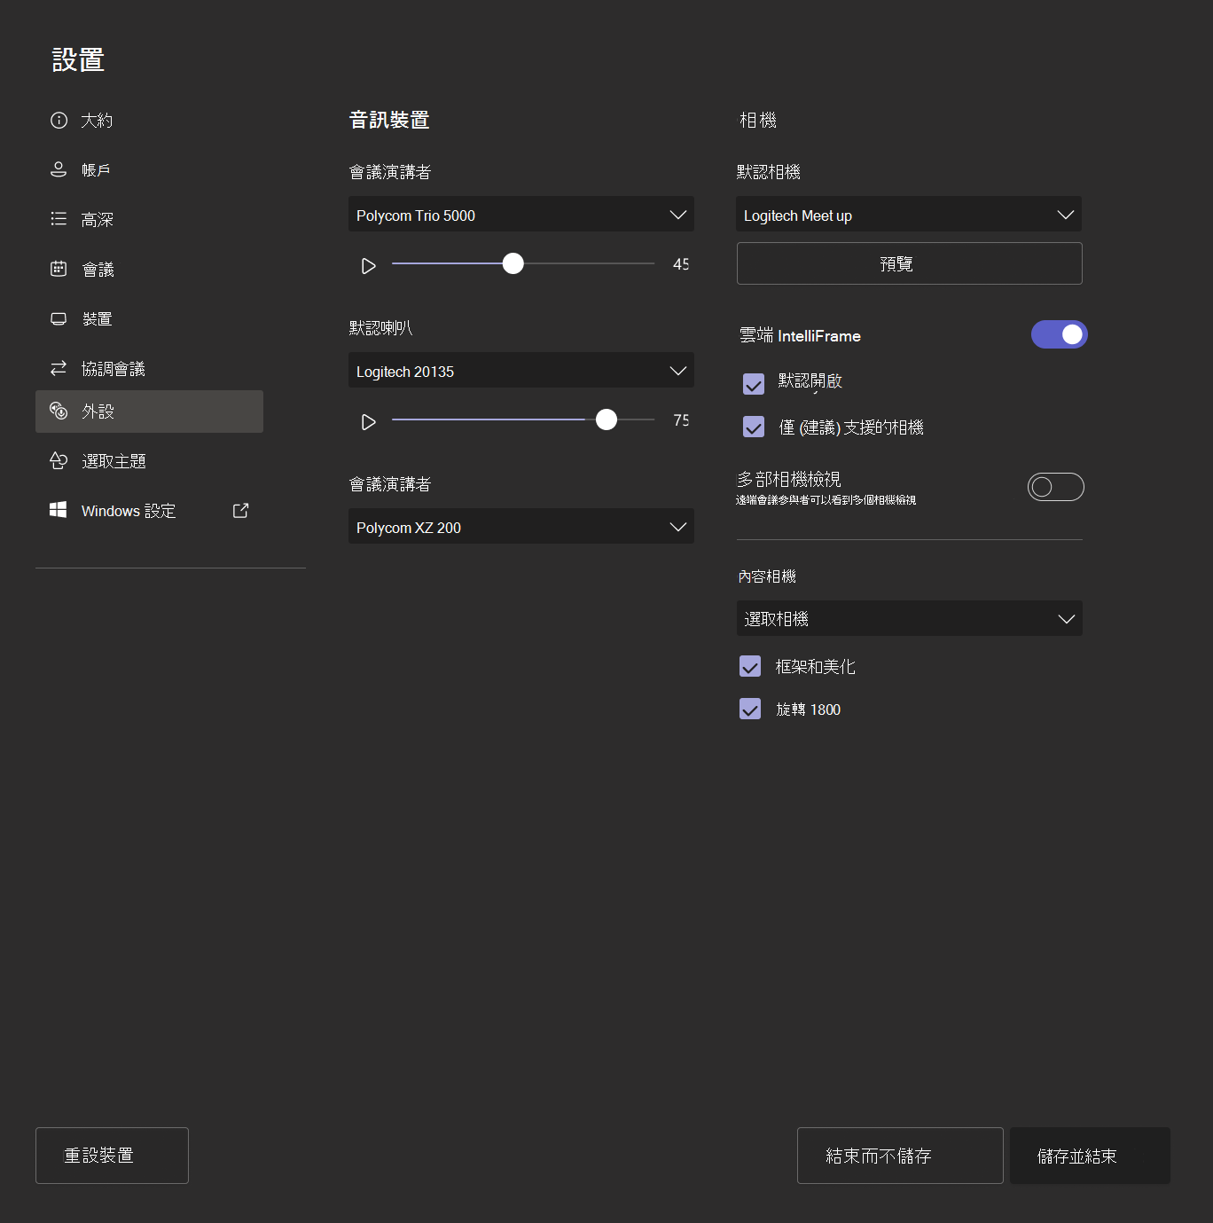
Task: Switch to the 會議 settings section
Action: 149,270
